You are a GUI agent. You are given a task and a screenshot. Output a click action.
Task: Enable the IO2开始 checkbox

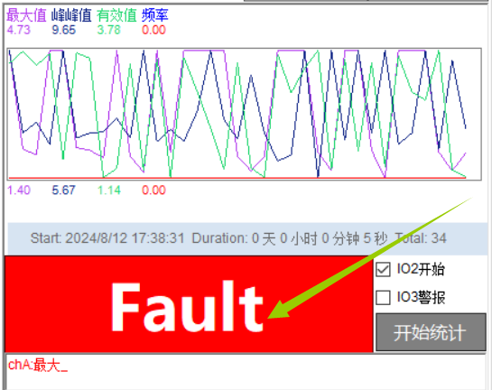(x=383, y=270)
